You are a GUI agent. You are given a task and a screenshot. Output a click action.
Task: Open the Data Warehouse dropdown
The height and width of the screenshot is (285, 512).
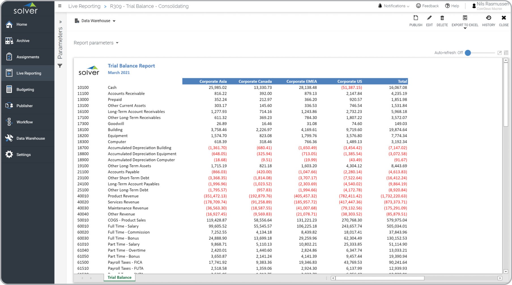coord(95,21)
